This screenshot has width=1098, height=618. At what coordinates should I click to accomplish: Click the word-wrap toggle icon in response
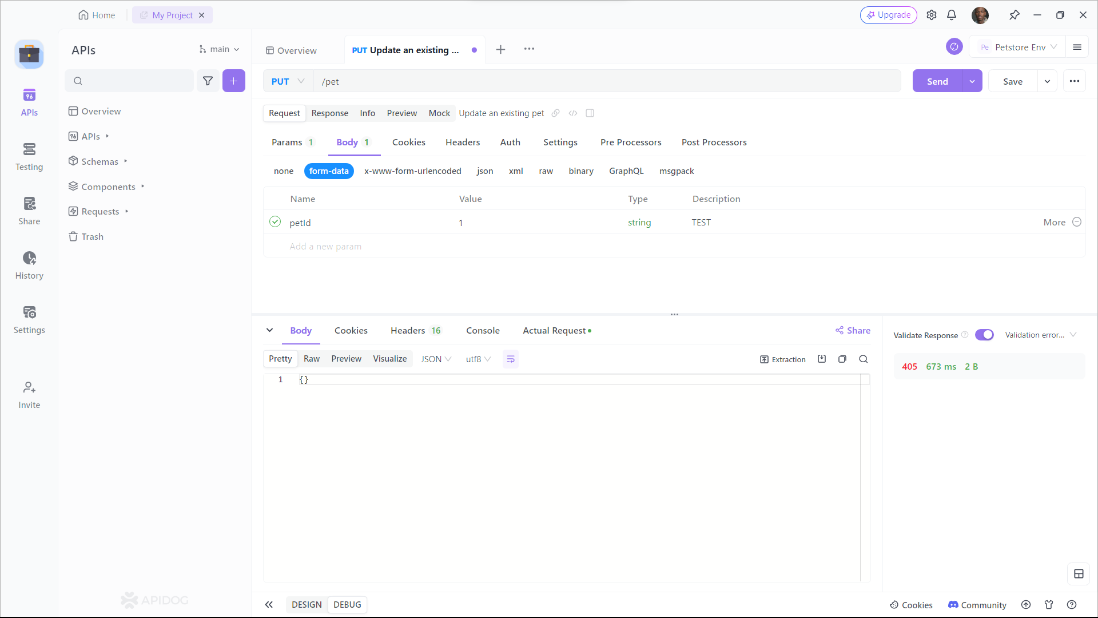pyautogui.click(x=511, y=359)
